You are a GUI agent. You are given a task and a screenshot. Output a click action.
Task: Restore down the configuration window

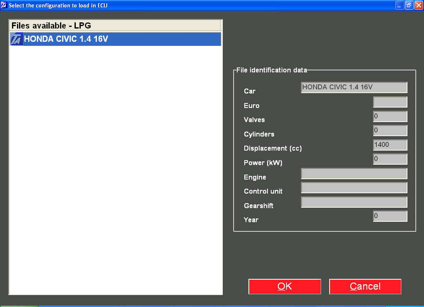409,5
